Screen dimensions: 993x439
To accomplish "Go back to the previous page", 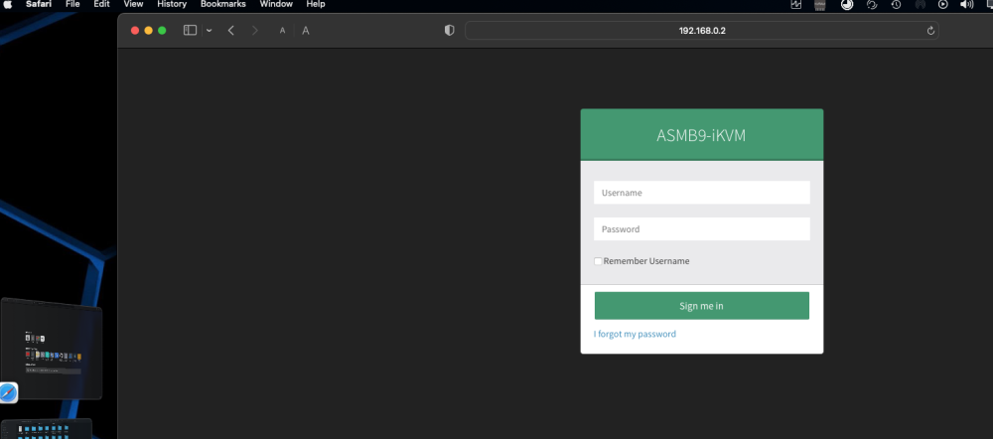I will pos(231,31).
